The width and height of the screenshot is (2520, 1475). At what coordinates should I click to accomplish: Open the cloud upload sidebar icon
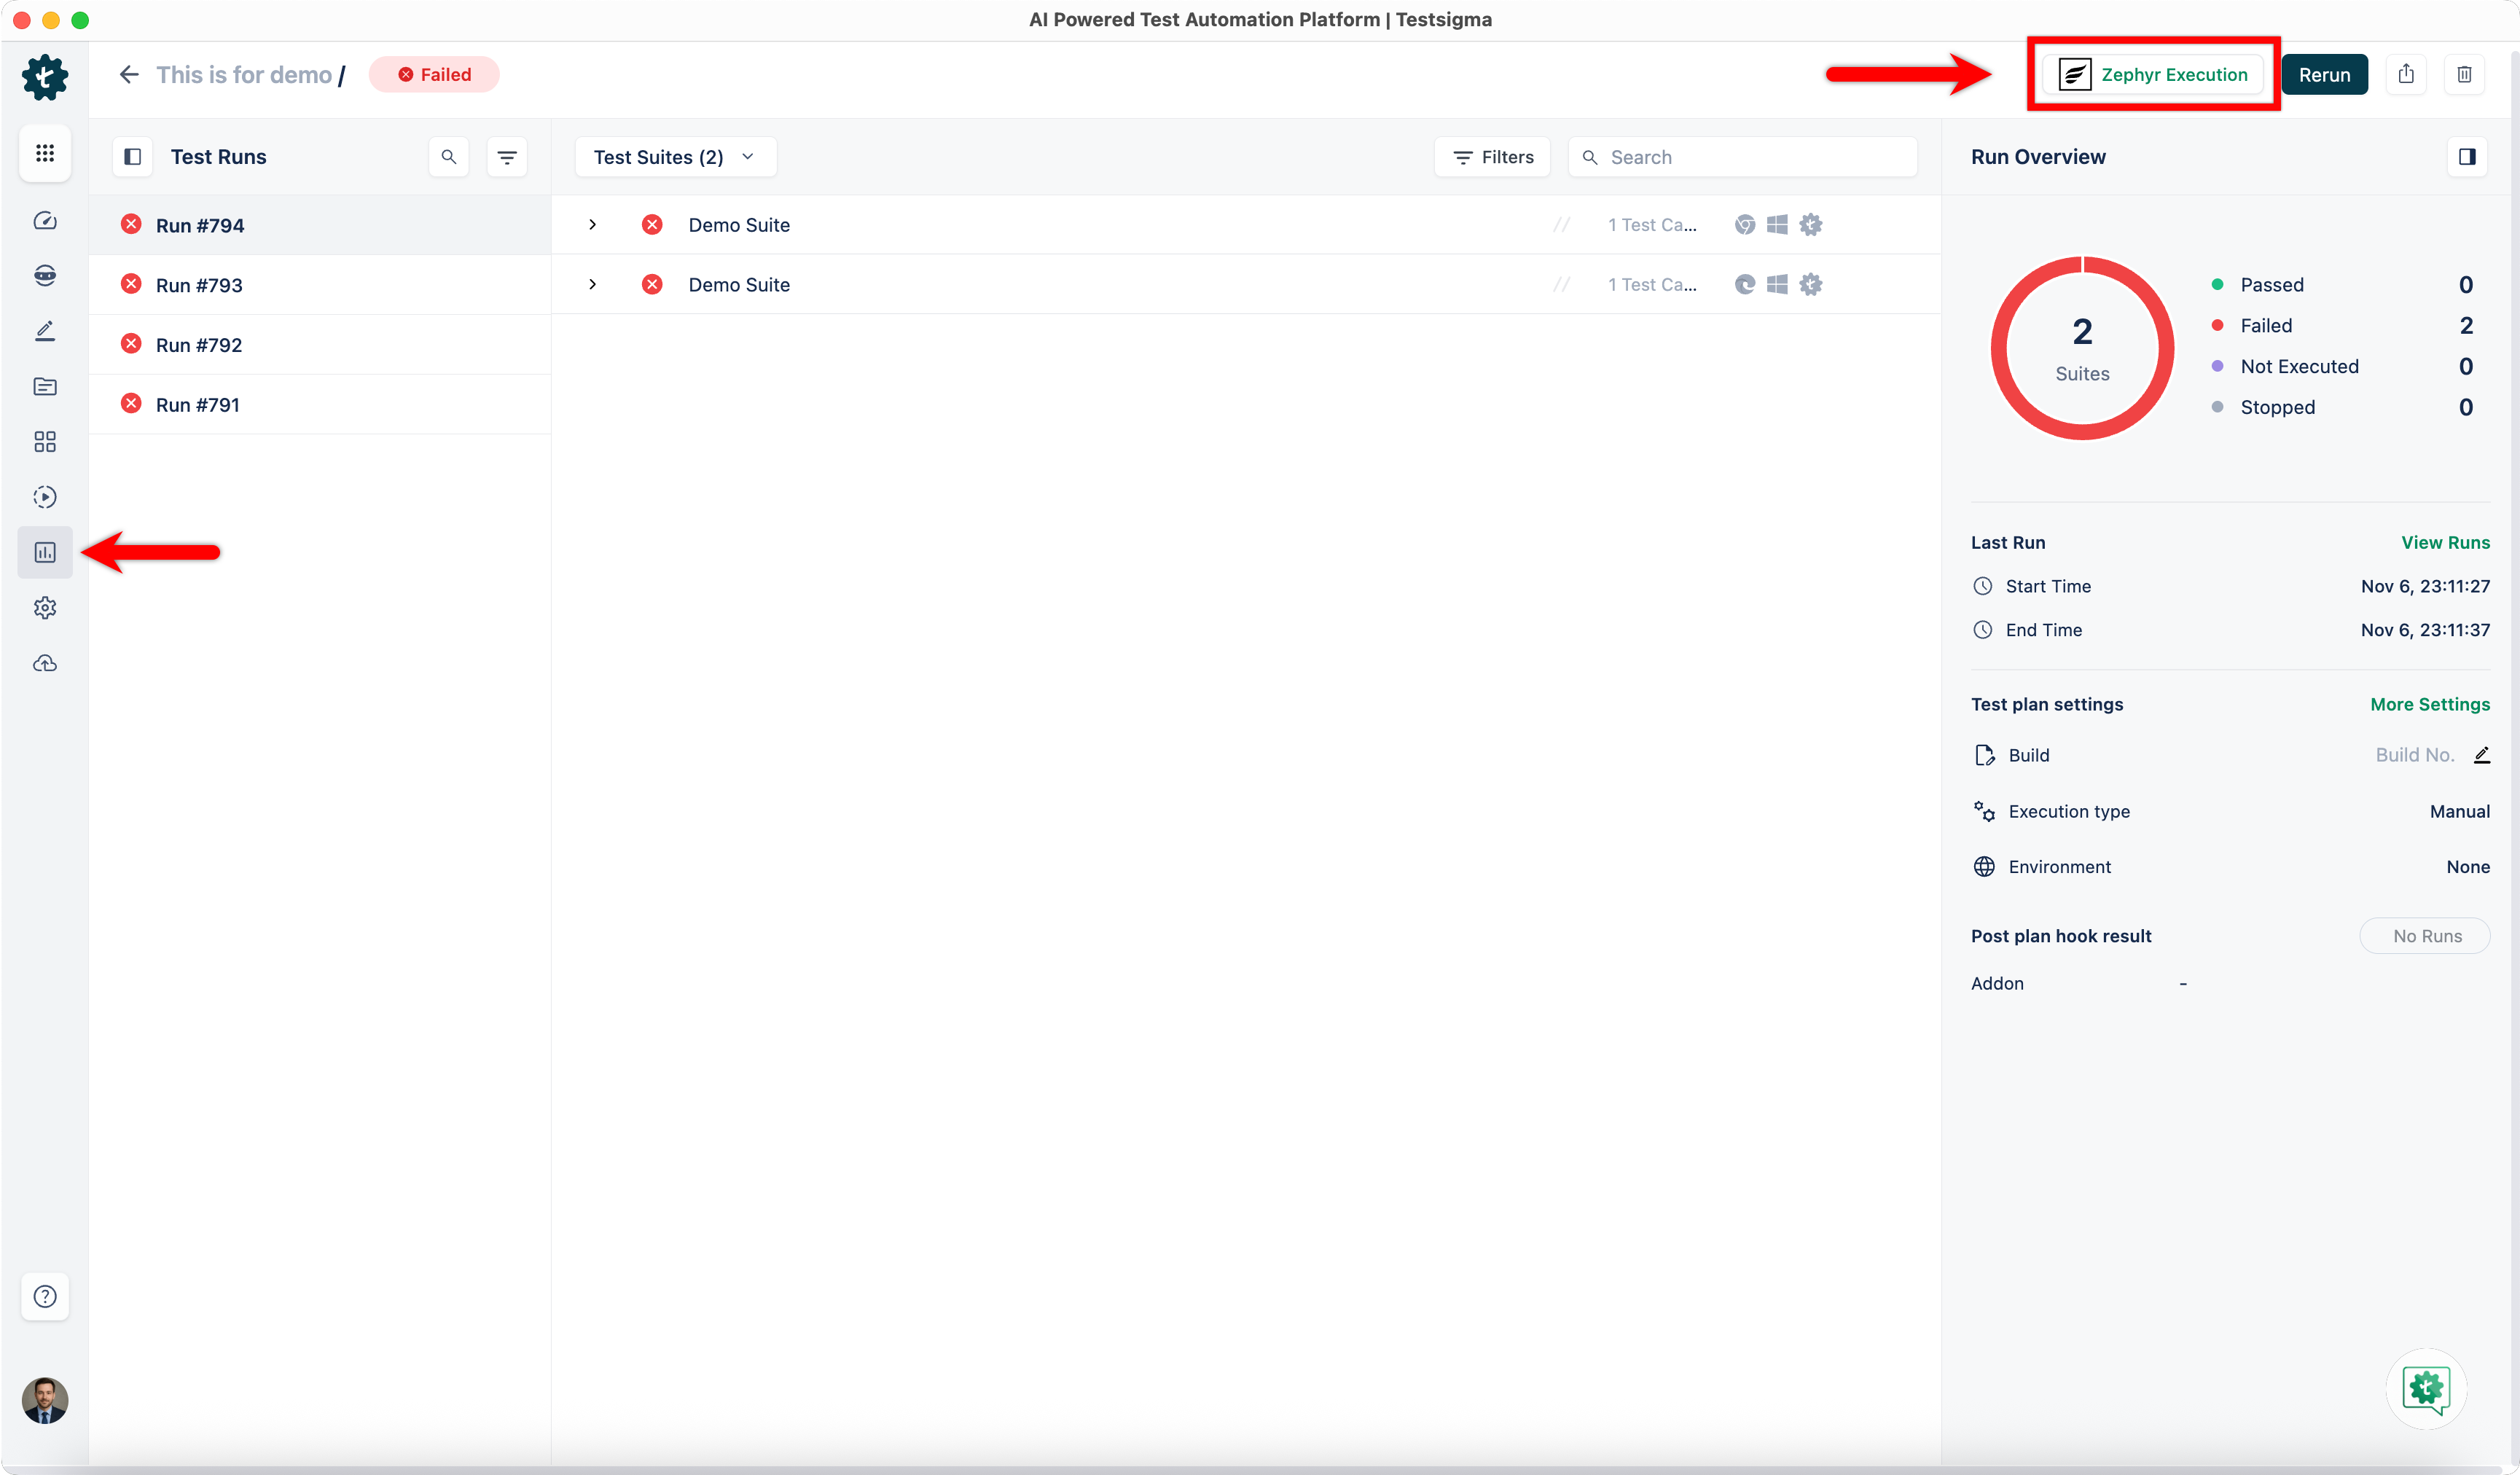(x=45, y=663)
